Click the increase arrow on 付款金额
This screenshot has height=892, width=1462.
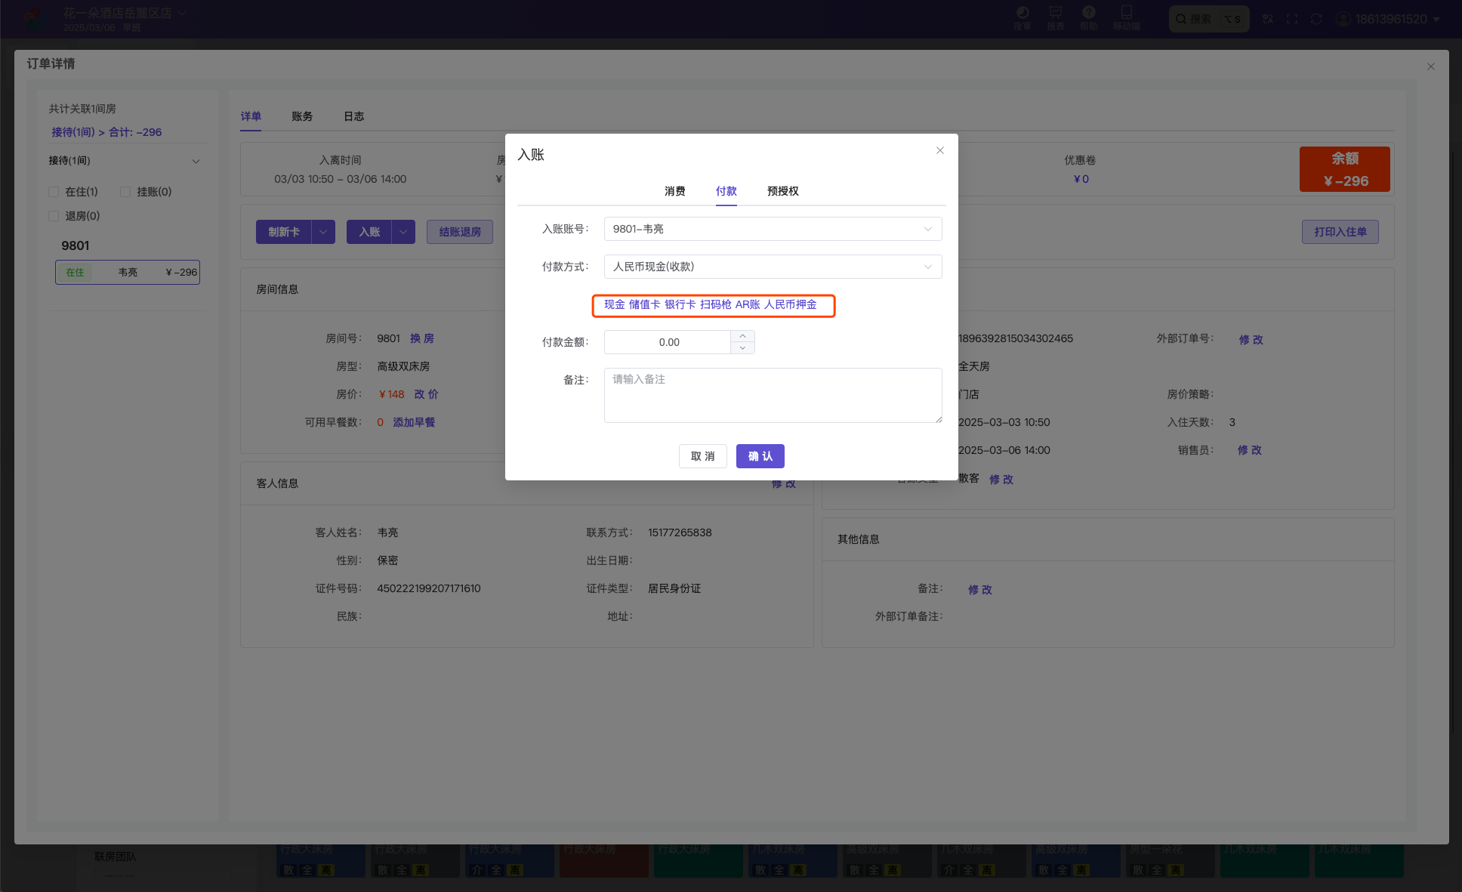pyautogui.click(x=742, y=336)
